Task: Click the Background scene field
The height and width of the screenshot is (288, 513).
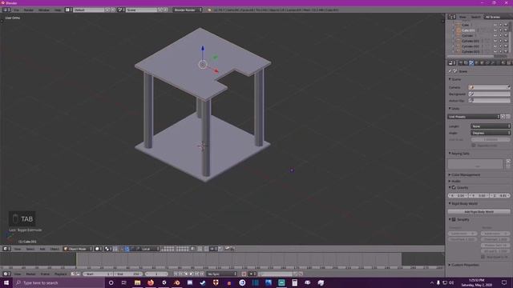Action: (489, 94)
